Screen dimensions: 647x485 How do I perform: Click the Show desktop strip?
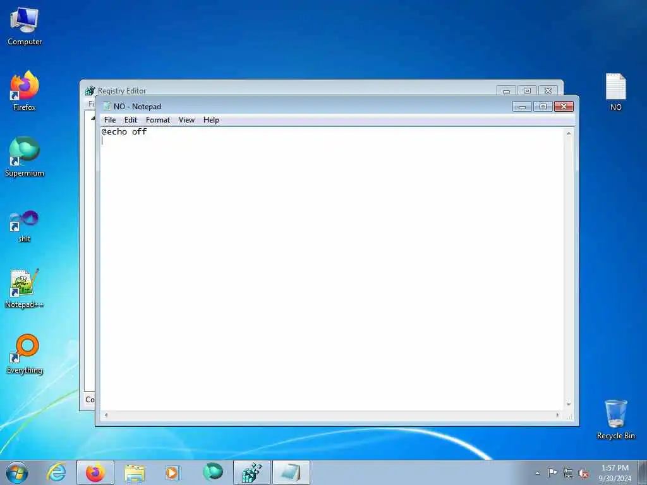tap(642, 472)
